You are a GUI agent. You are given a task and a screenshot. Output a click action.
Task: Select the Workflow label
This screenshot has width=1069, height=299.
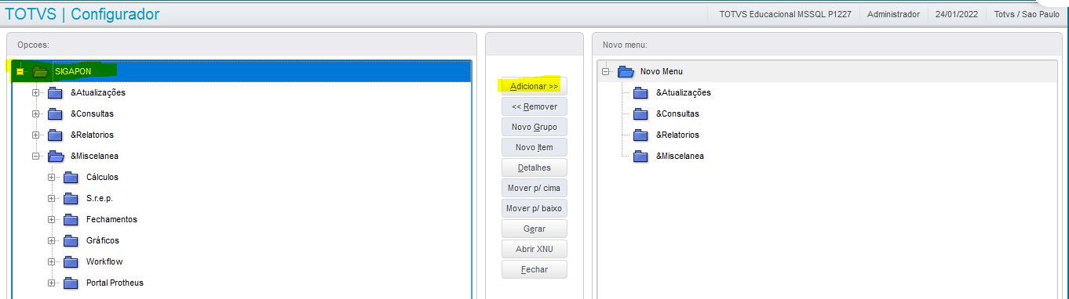(x=104, y=262)
